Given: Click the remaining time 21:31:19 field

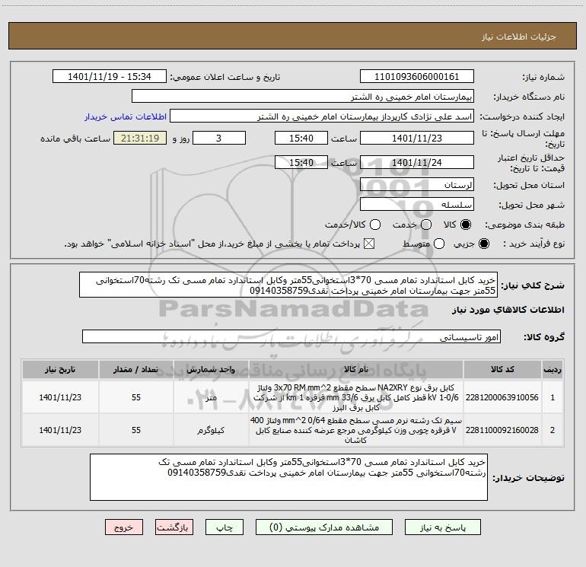Looking at the screenshot, I should [x=140, y=138].
